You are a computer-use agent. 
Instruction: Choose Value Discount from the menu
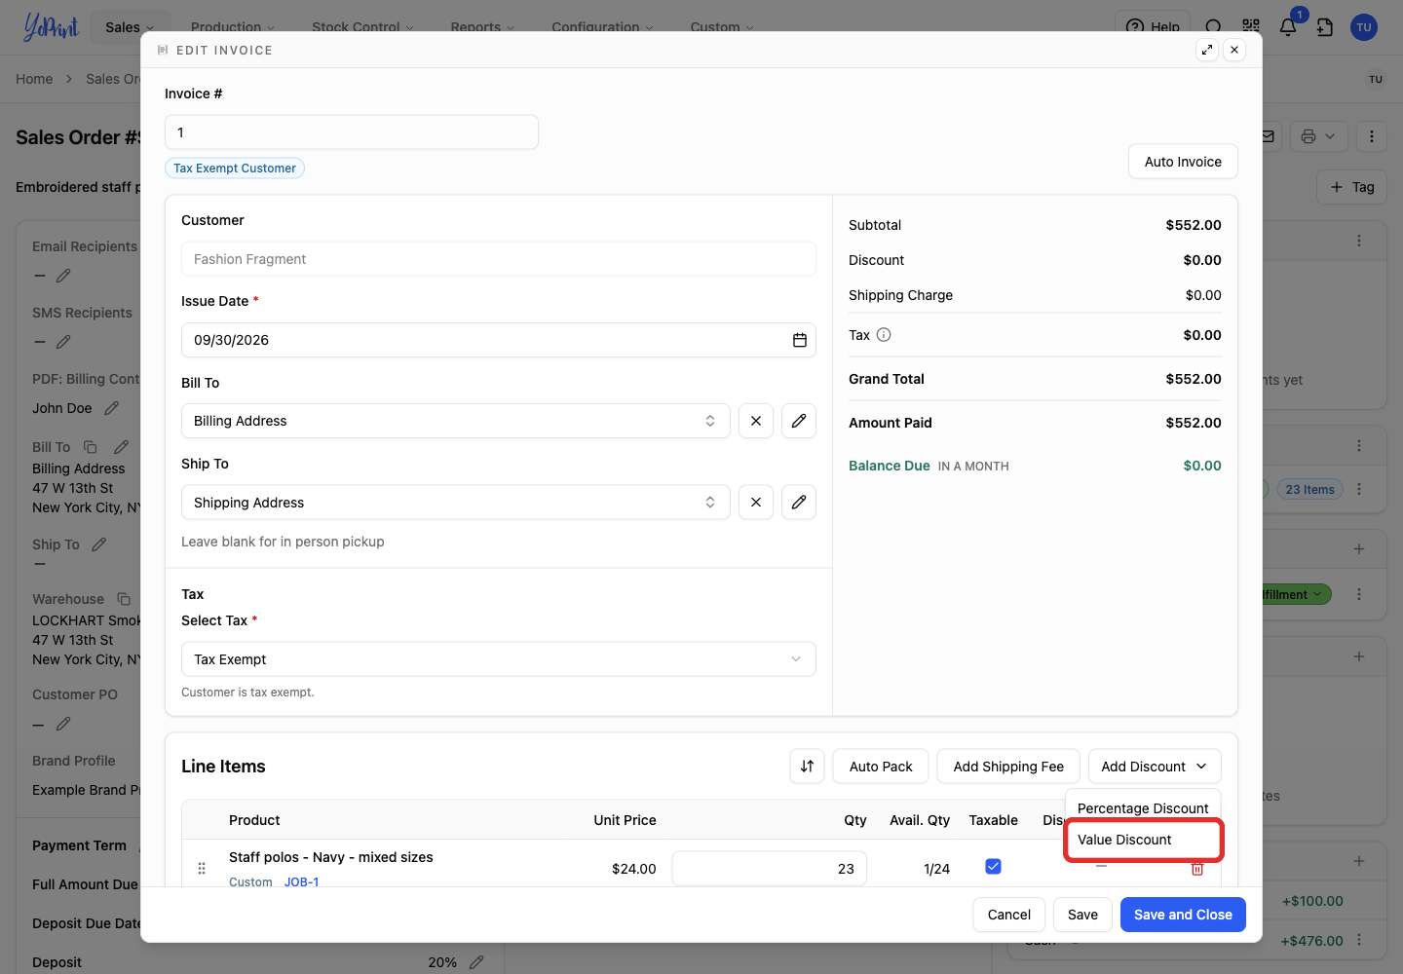[x=1143, y=840]
